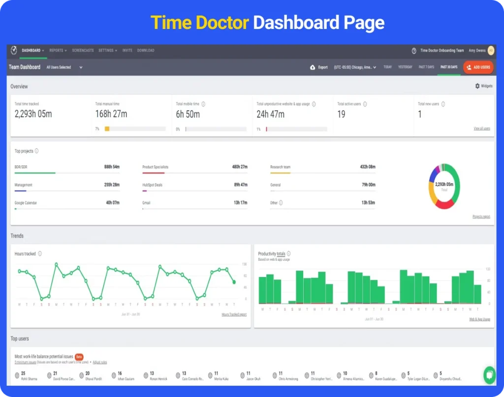Screen dimensions: 504x397
Task: Click Ronan Henrick's face icon
Action: tap(146, 375)
